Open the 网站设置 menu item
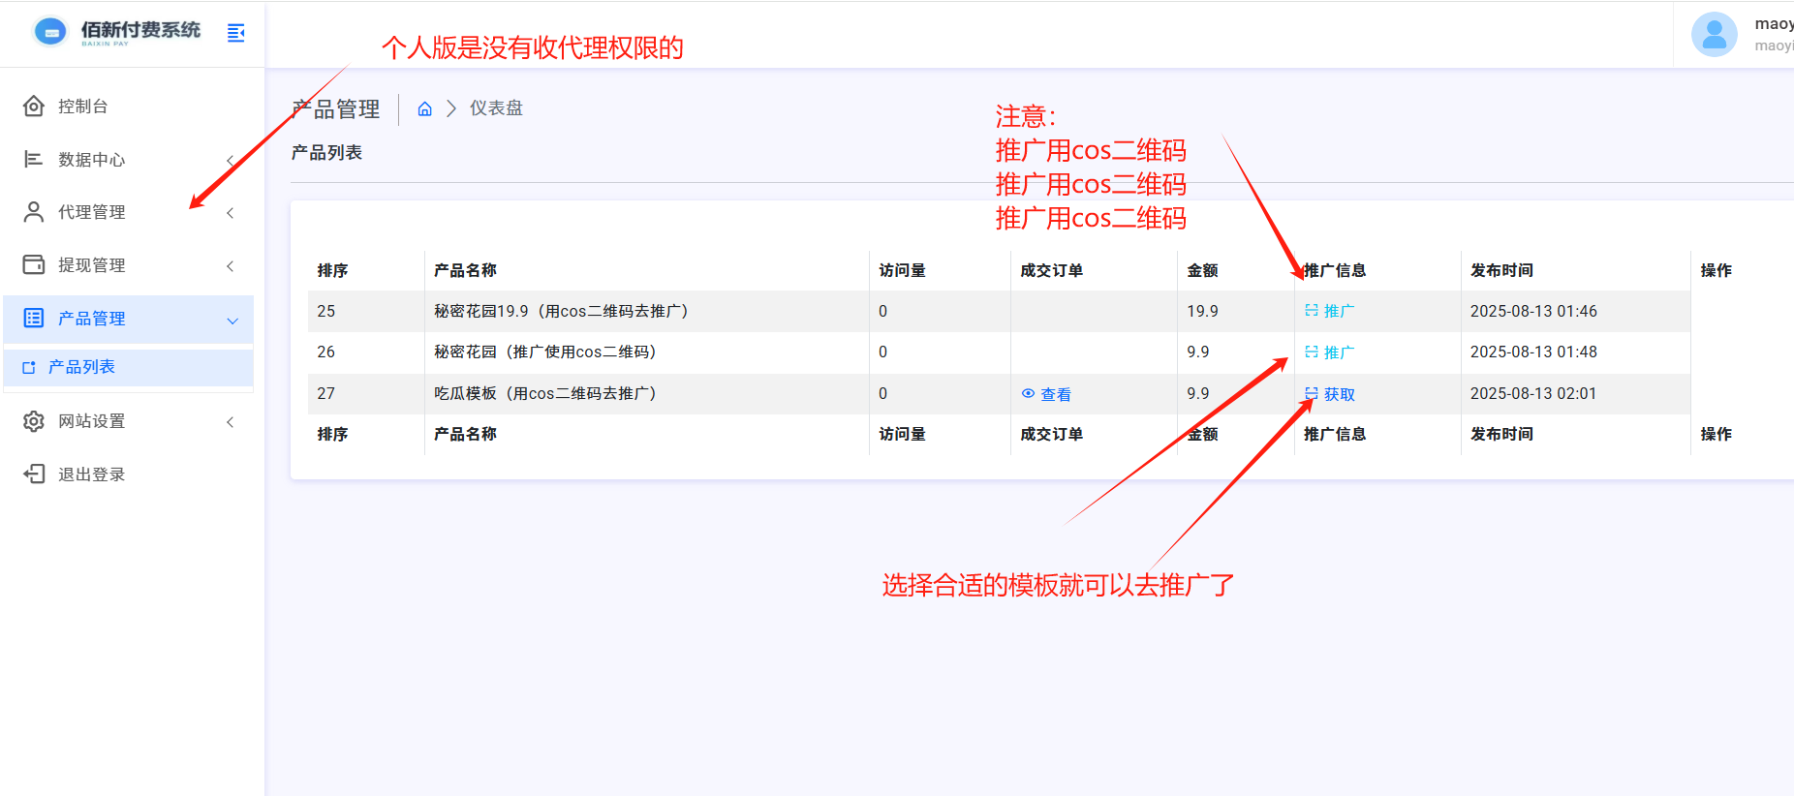This screenshot has width=1794, height=796. 91,421
